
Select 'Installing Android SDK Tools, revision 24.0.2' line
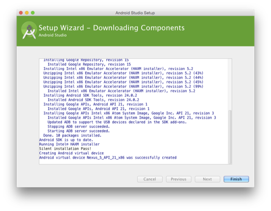[90, 96]
